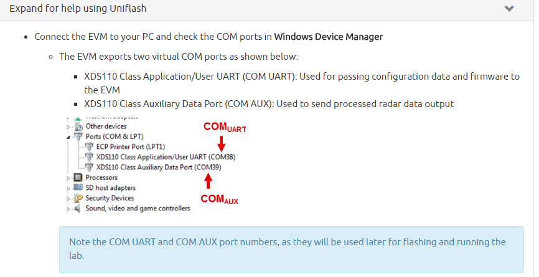The image size is (539, 277).
Task: Expand the Sound, video and game controllers arrow
Action: tap(69, 209)
